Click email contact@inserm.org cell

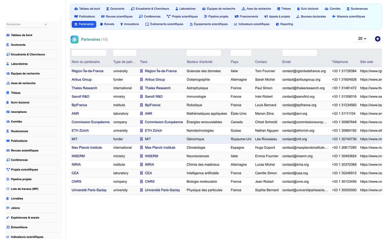[297, 156]
